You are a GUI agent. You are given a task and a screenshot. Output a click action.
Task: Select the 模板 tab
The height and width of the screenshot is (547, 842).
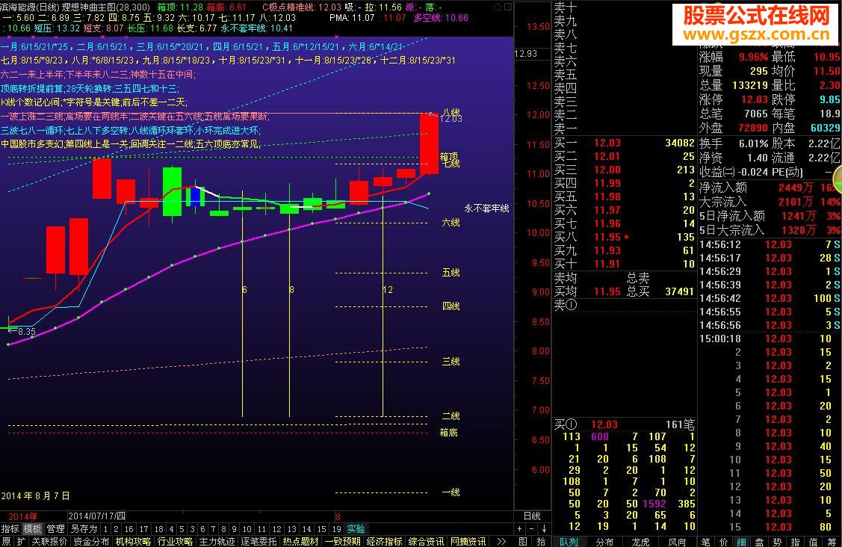[x=32, y=529]
